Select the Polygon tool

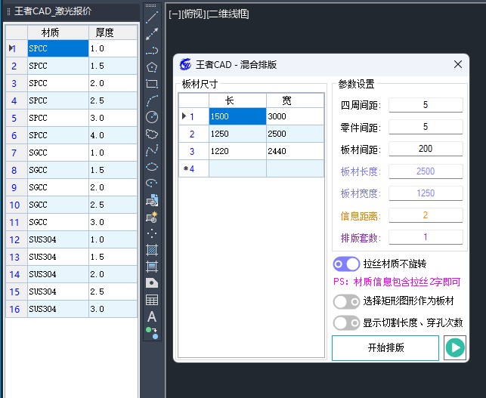[x=152, y=67]
